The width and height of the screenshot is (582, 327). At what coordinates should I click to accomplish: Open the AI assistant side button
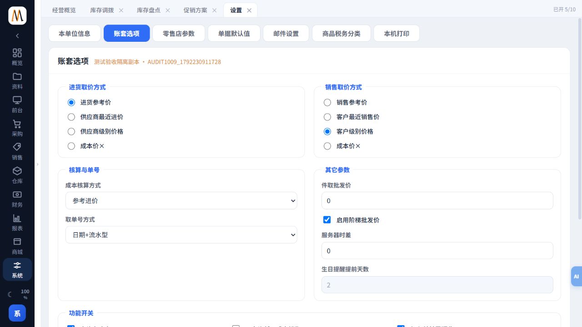tap(577, 276)
